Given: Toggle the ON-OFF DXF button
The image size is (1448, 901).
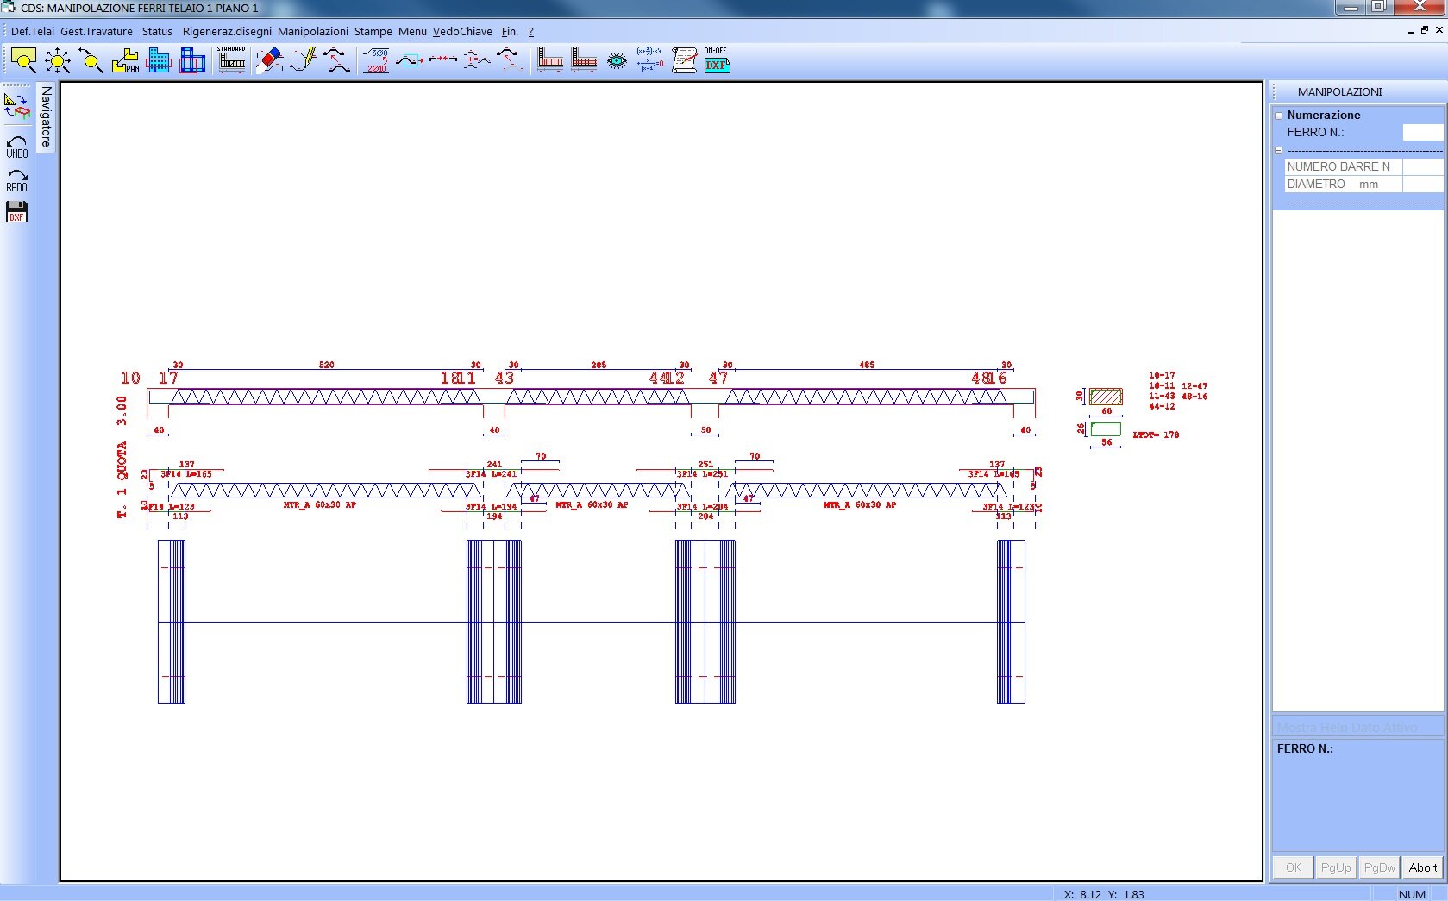Looking at the screenshot, I should 717,60.
